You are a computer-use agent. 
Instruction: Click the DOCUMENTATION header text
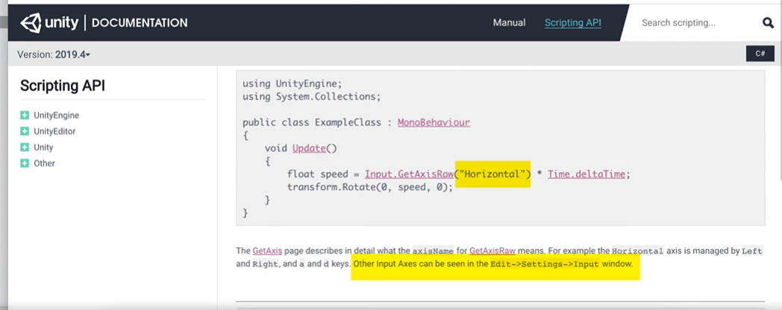(140, 23)
